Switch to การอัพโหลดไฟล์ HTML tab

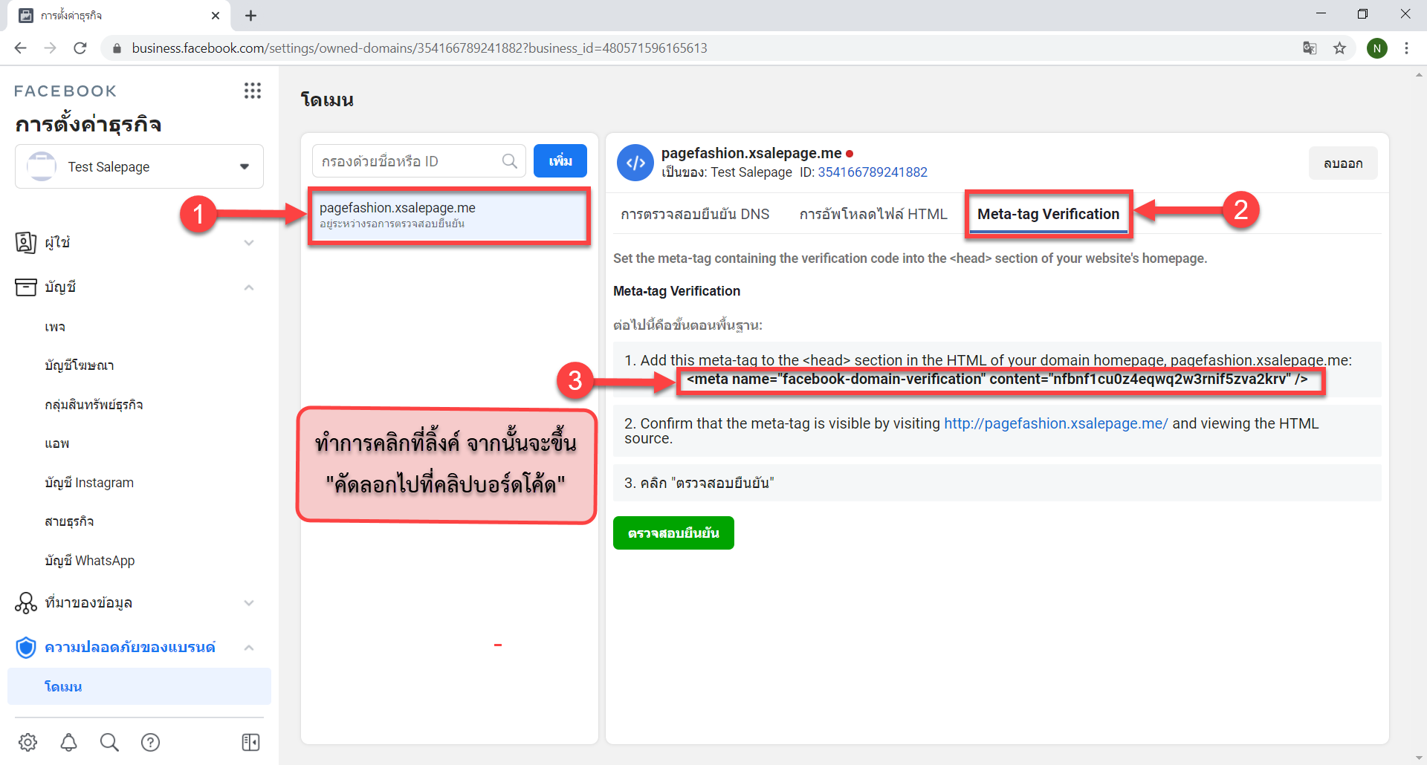[x=873, y=214]
